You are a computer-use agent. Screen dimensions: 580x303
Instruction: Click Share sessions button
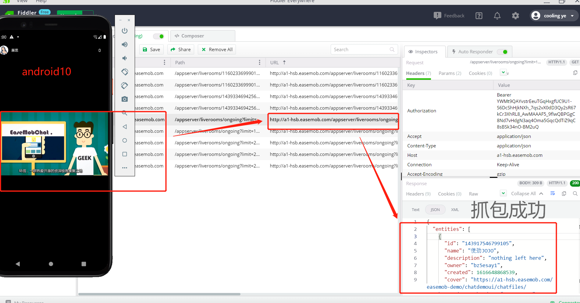click(x=181, y=50)
